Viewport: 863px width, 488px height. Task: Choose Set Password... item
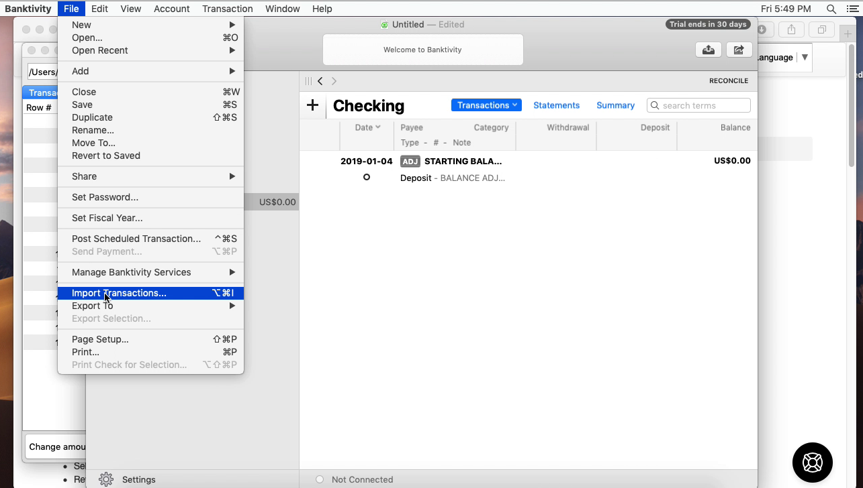150,197
